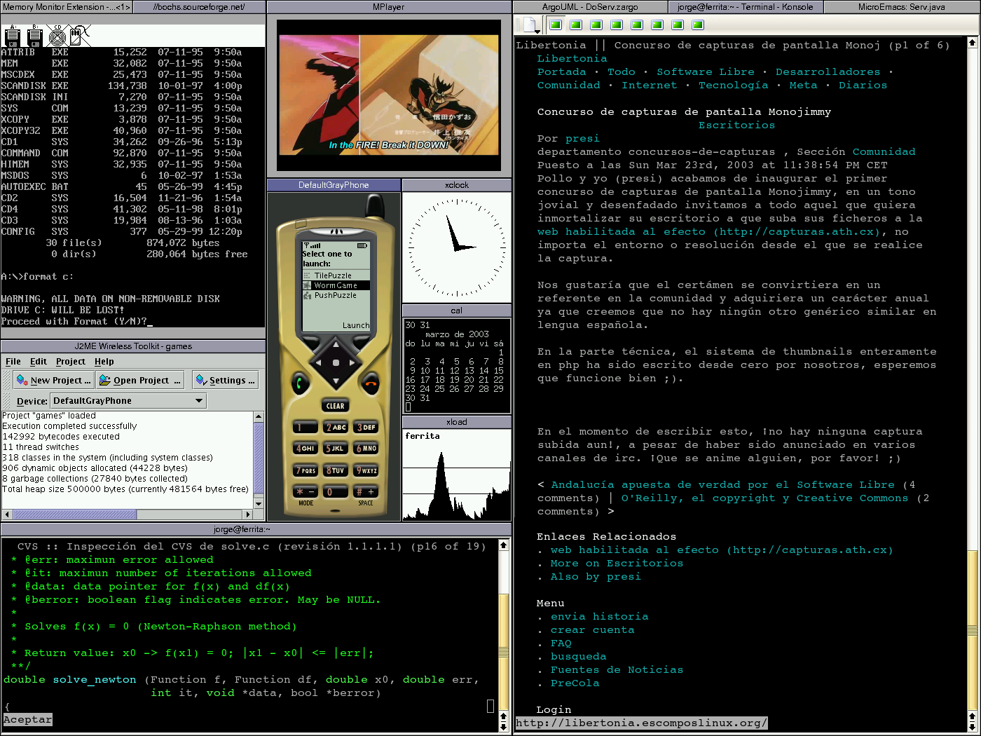Click the 9 WXYZ key on phone keypad

click(x=366, y=470)
